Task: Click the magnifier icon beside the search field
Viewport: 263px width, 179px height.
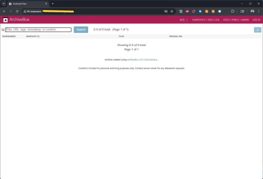Action: [3, 30]
